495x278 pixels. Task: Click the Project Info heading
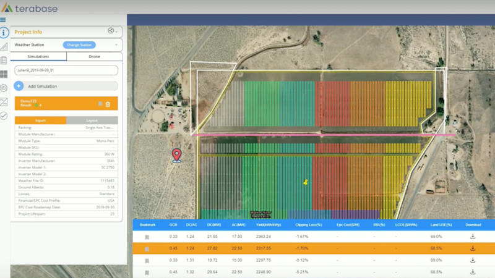coord(28,32)
